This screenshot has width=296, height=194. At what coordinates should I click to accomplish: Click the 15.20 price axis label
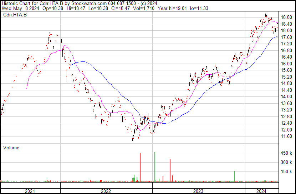(286, 77)
